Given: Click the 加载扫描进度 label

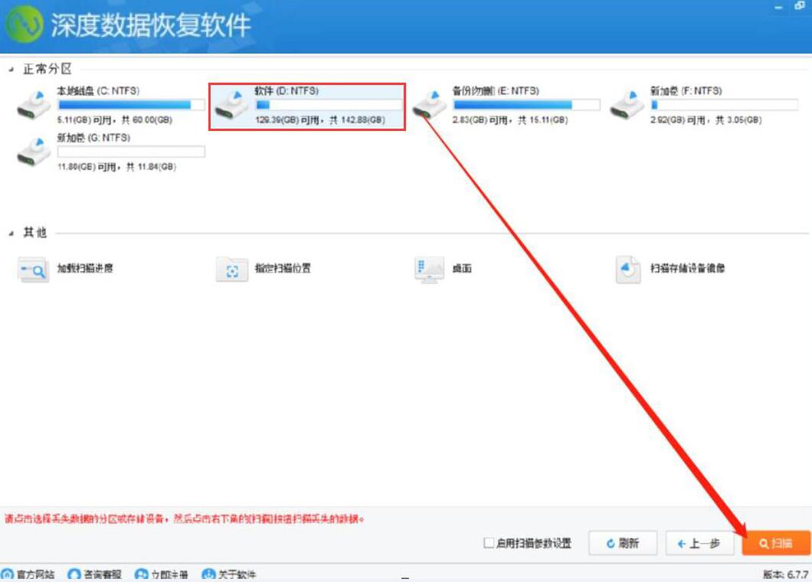Looking at the screenshot, I should 85,268.
